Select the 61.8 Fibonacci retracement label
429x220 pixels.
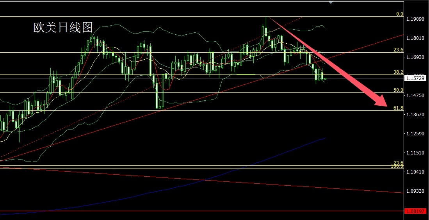pyautogui.click(x=398, y=108)
